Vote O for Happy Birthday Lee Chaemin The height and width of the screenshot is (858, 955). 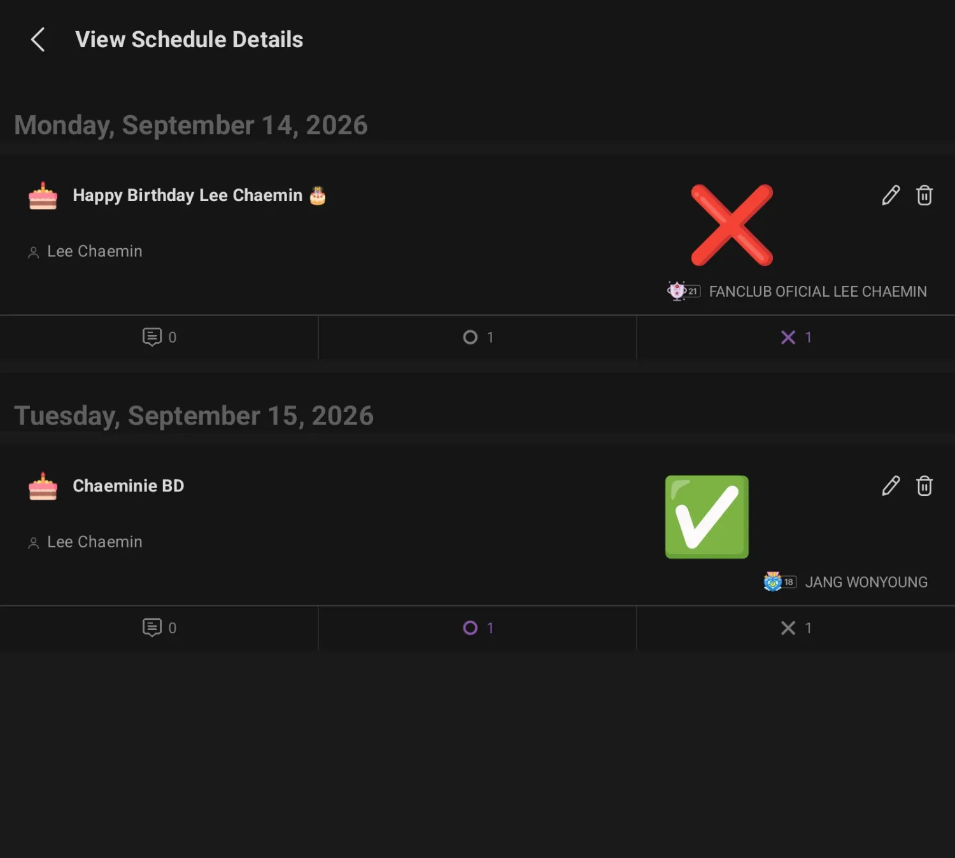(478, 337)
